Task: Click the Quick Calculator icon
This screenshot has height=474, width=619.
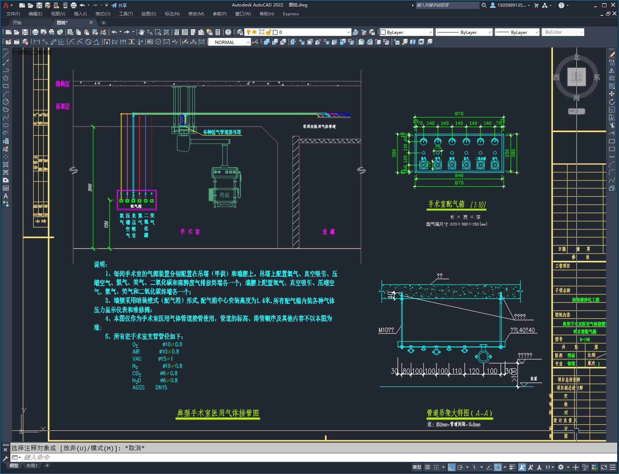Action: 218,32
